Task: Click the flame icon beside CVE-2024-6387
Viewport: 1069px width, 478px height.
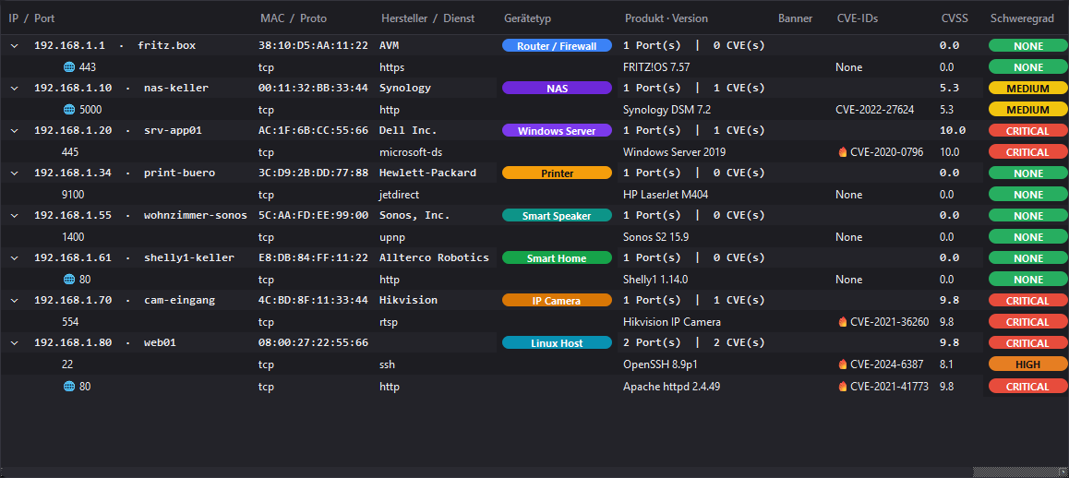Action: (843, 364)
